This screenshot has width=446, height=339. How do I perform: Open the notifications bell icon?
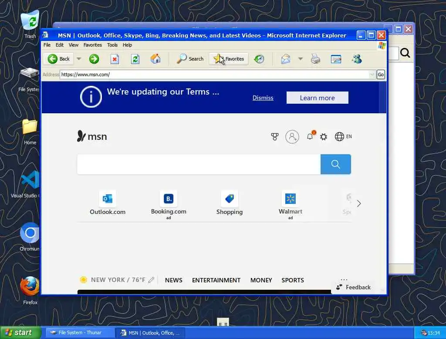310,137
